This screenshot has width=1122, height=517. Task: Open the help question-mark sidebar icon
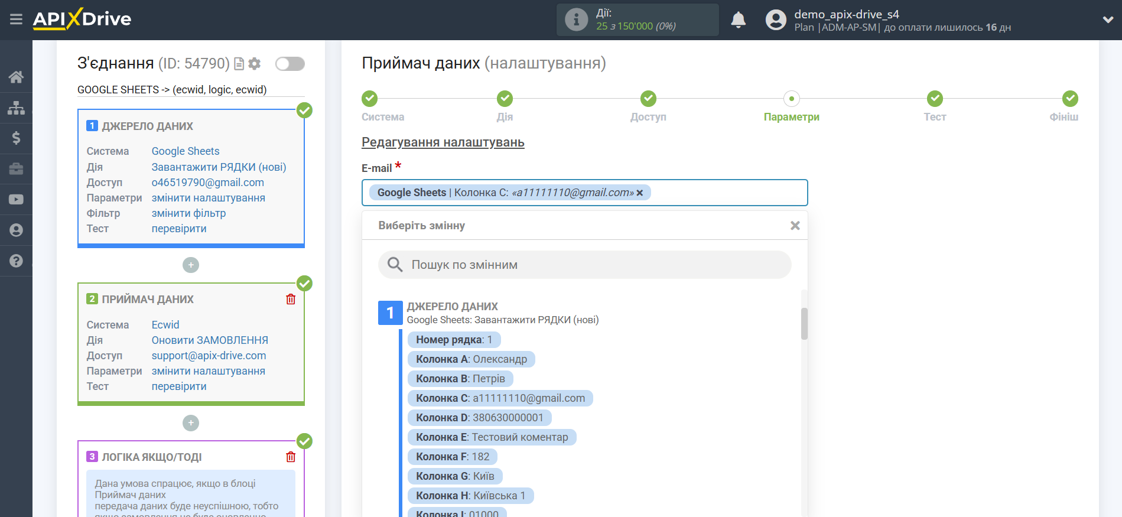pos(16,261)
